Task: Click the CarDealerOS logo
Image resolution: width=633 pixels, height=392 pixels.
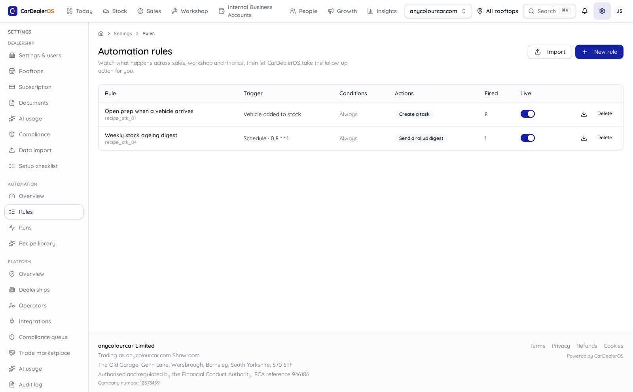Action: pos(31,11)
